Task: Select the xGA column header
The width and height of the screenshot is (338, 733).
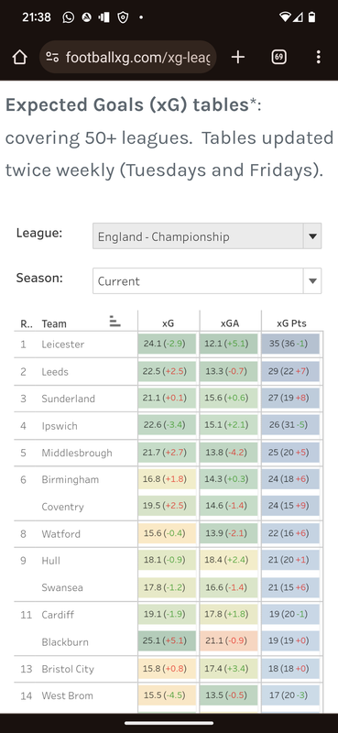Action: tap(230, 323)
